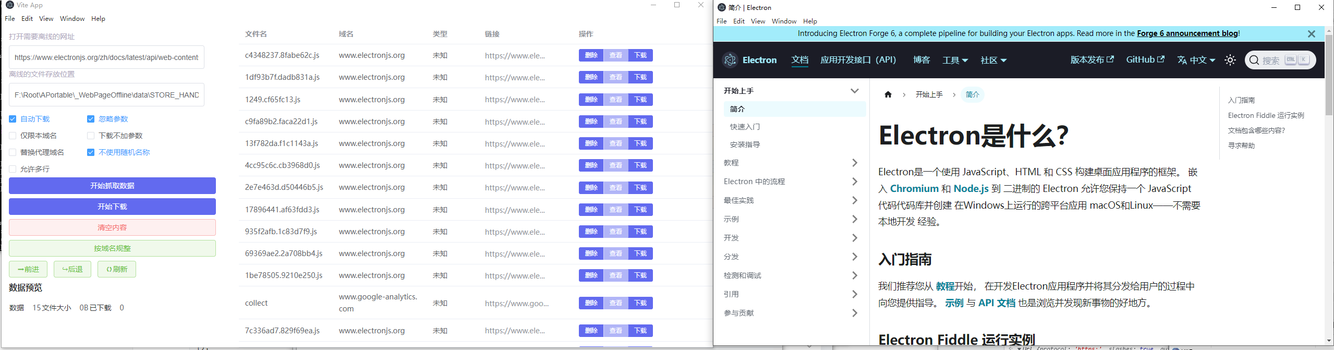Toggle dark mode sun icon
Screen dimensions: 1334x350
pyautogui.click(x=1230, y=60)
